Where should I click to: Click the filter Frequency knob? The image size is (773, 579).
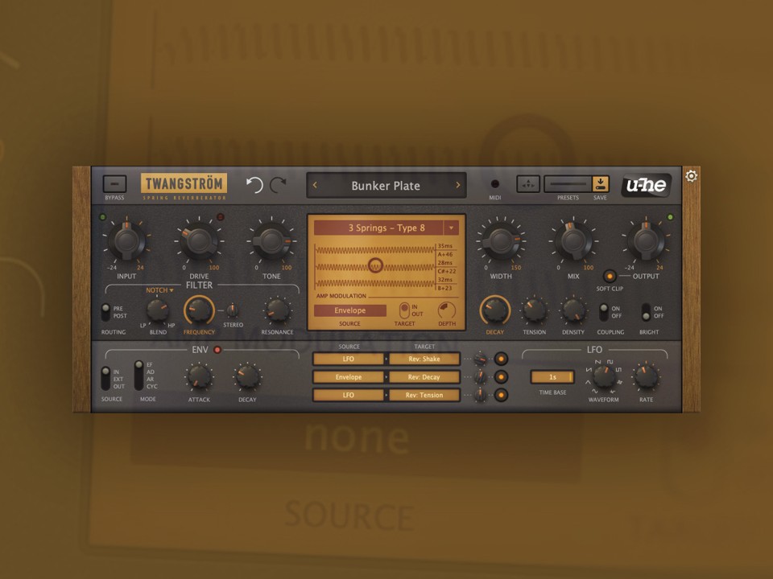click(x=199, y=310)
